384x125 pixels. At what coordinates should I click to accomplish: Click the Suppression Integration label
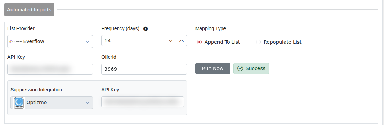click(x=36, y=90)
